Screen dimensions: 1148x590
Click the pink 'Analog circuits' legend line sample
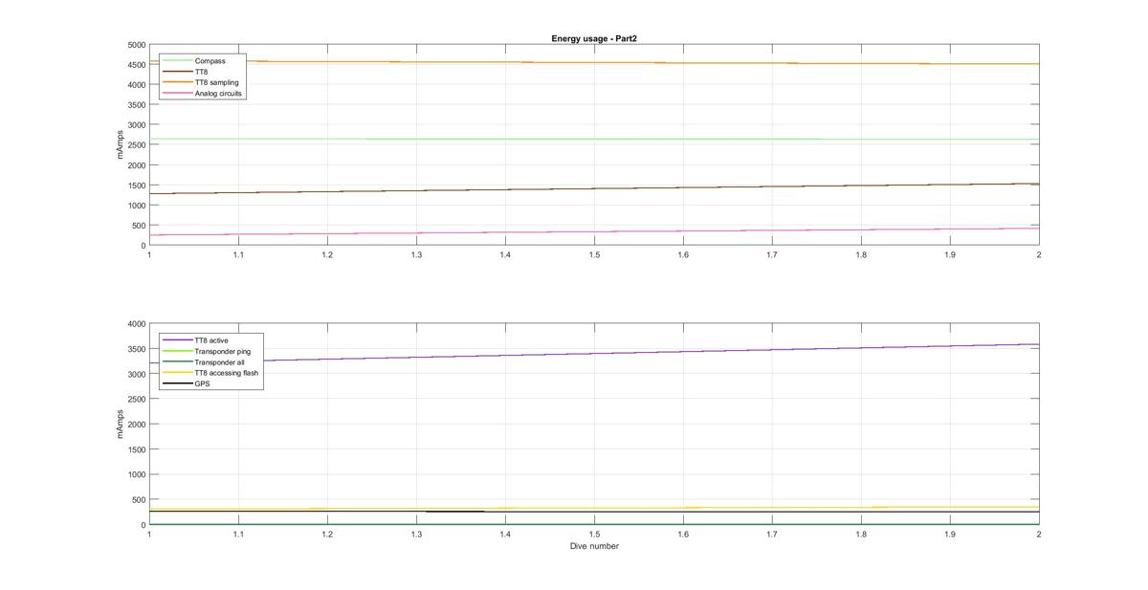[x=177, y=94]
